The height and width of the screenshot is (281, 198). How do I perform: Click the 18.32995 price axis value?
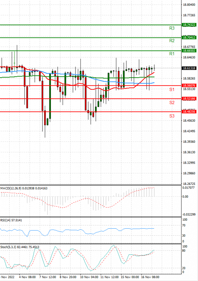click(189, 163)
